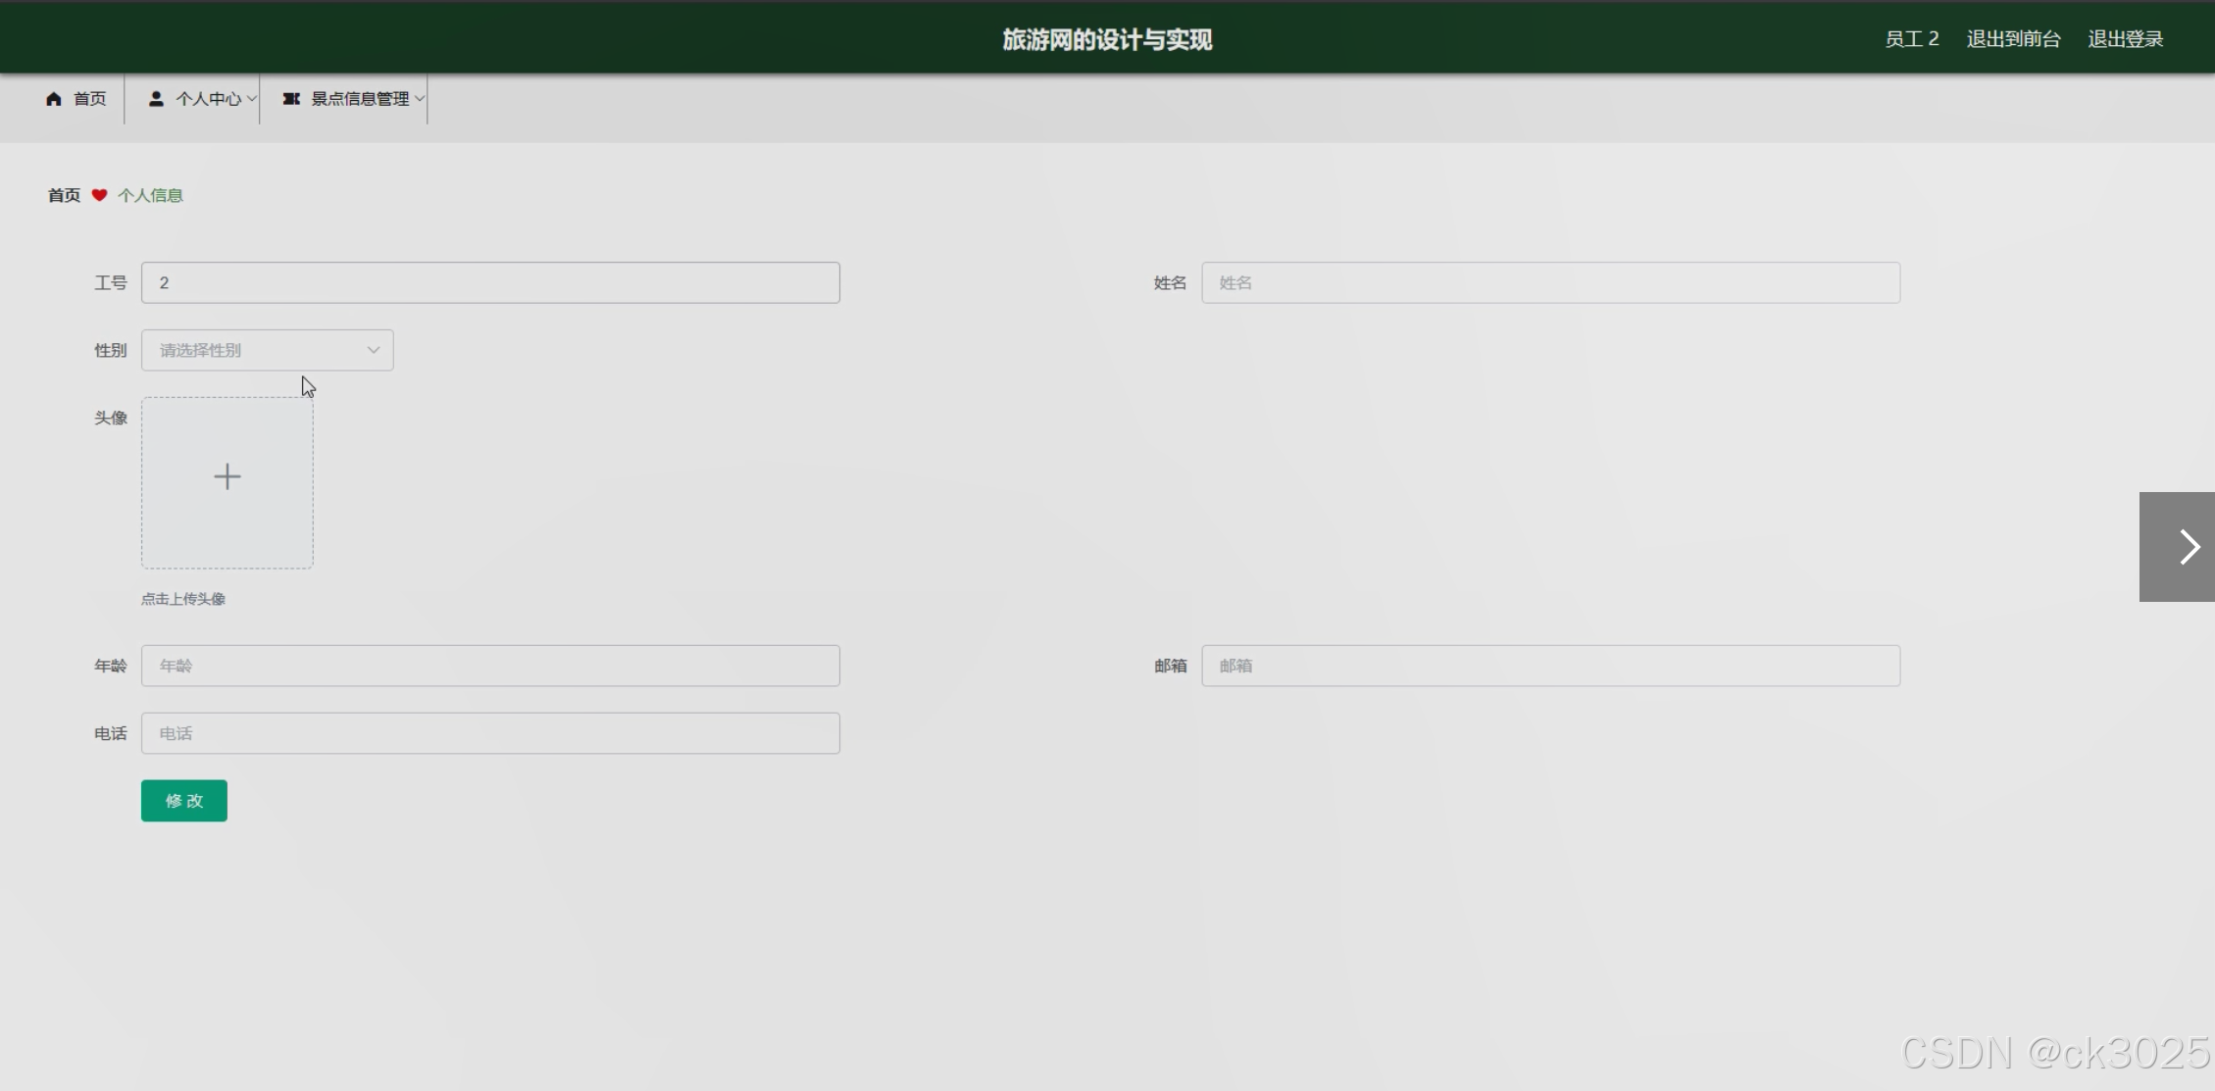The height and width of the screenshot is (1091, 2215).
Task: Click the red heart breadcrumb icon
Action: coord(99,195)
